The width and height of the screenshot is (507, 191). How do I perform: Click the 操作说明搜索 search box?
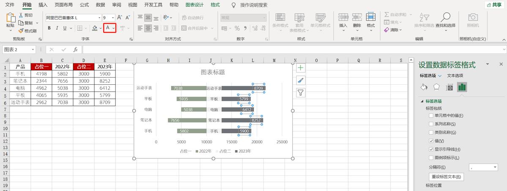pyautogui.click(x=253, y=5)
